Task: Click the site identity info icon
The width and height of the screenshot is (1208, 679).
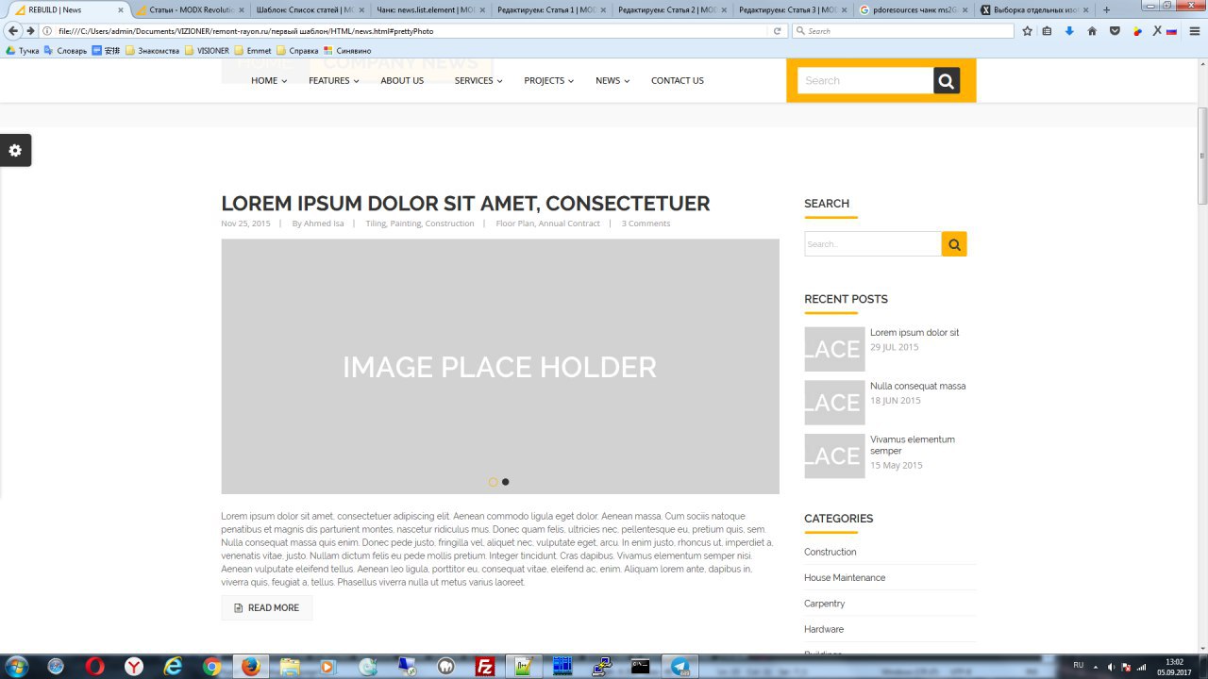Action: (47, 31)
